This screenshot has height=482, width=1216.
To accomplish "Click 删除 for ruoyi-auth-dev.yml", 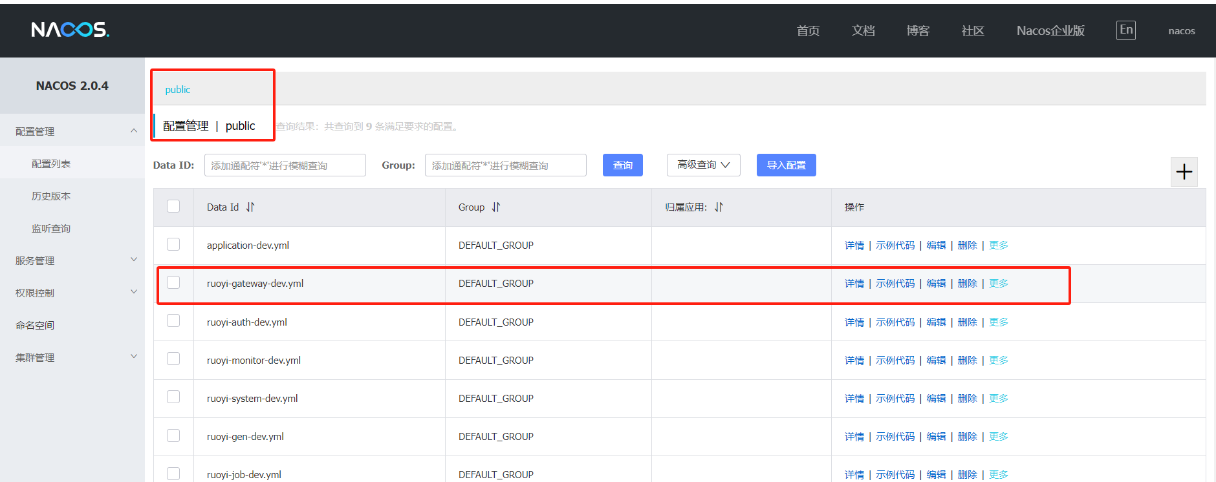I will pyautogui.click(x=968, y=322).
